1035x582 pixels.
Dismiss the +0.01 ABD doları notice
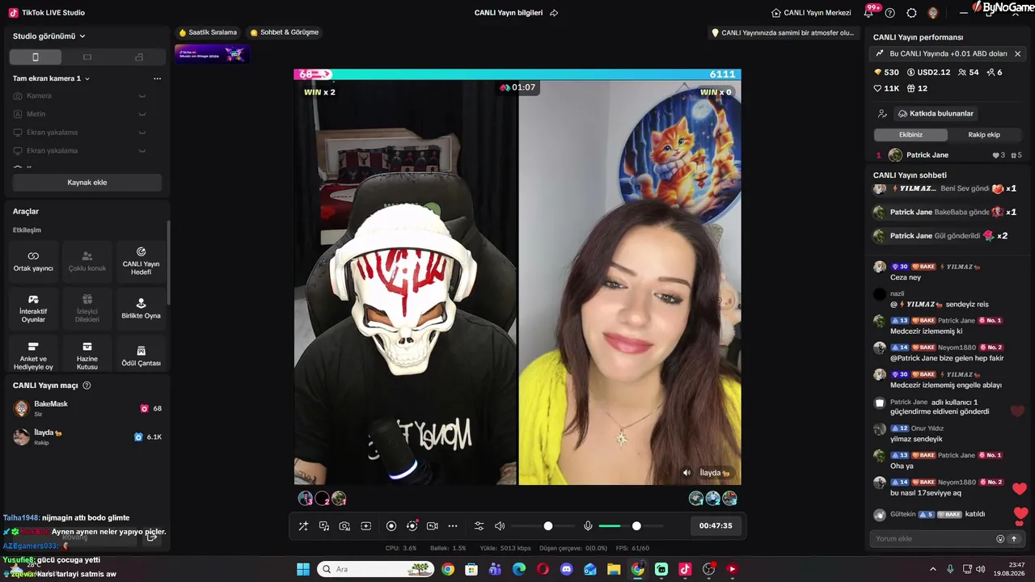coord(1017,53)
